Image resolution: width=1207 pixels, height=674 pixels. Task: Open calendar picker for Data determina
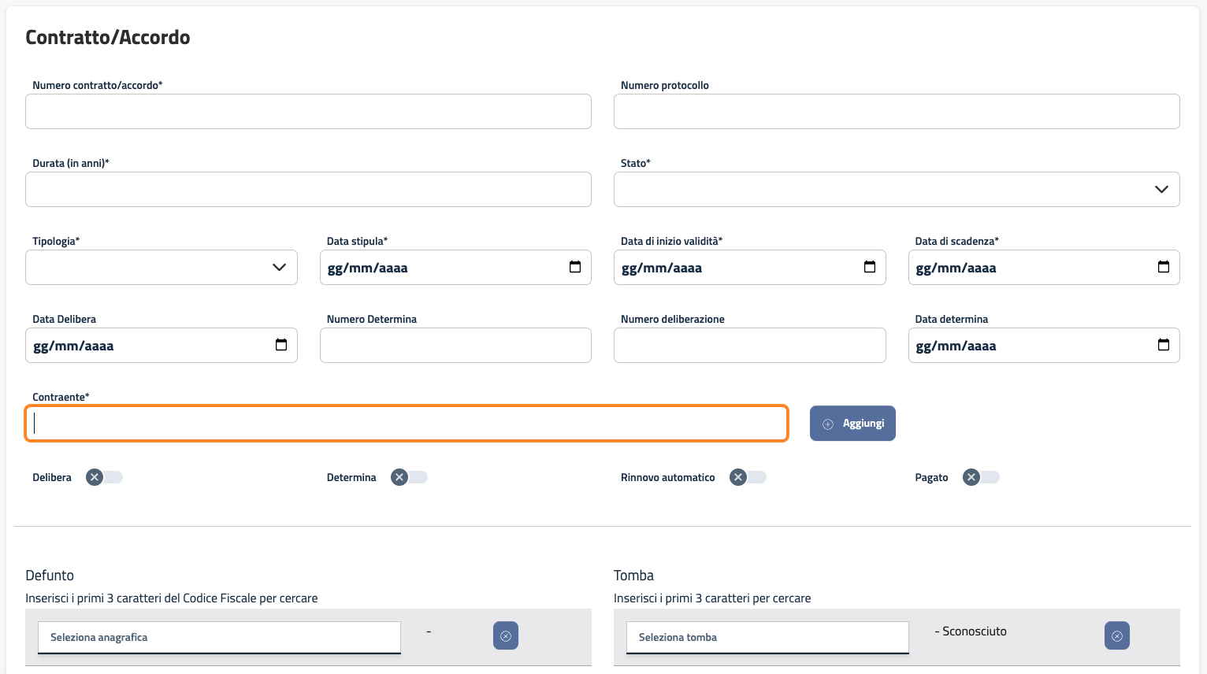tap(1164, 345)
